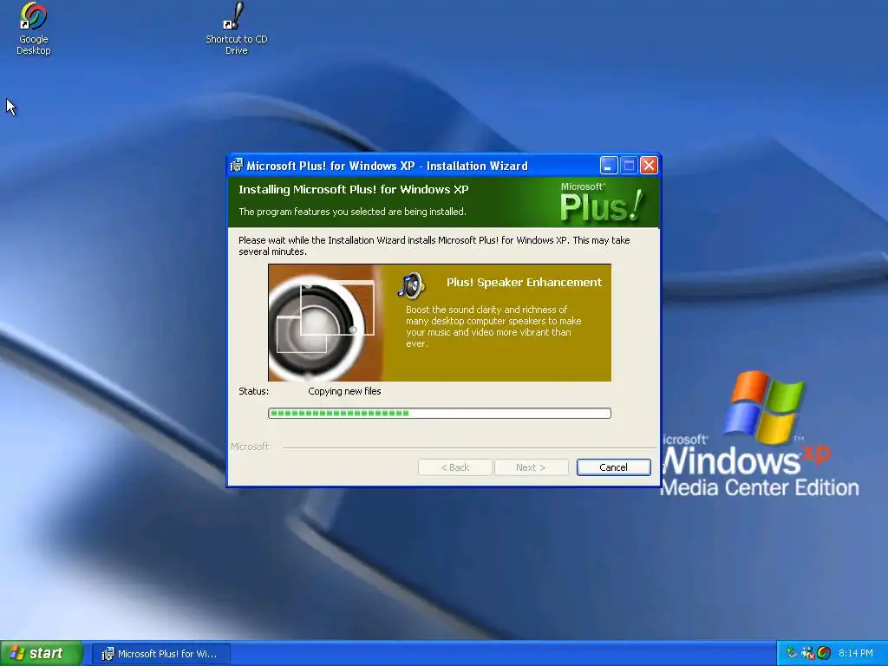Click the 'Status:' label
This screenshot has width=888, height=666.
coord(254,391)
